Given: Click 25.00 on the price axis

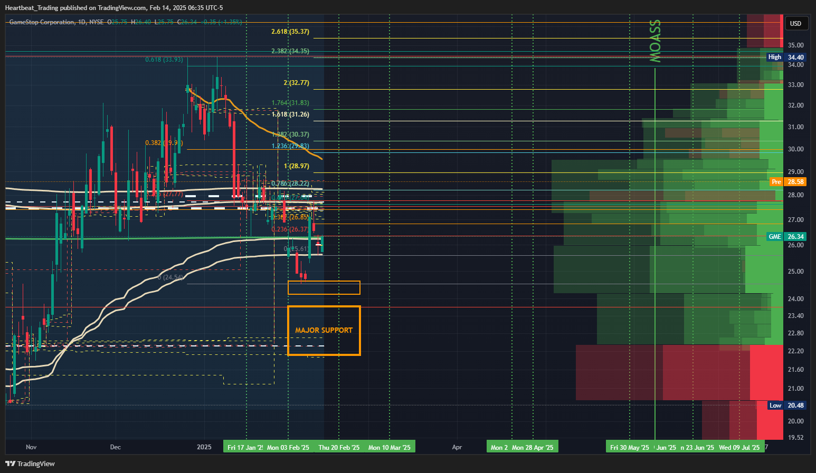Looking at the screenshot, I should (x=795, y=272).
